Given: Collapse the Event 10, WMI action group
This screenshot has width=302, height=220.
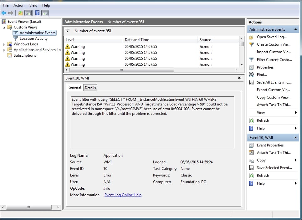Looking at the screenshot, I should (296, 137).
